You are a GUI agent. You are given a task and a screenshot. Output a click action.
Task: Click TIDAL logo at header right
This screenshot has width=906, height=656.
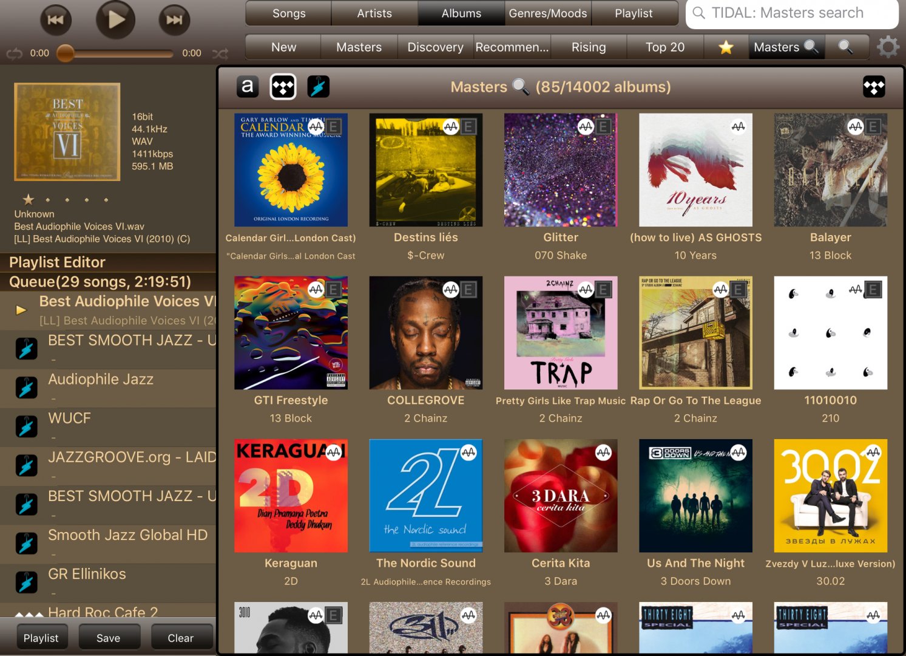874,87
